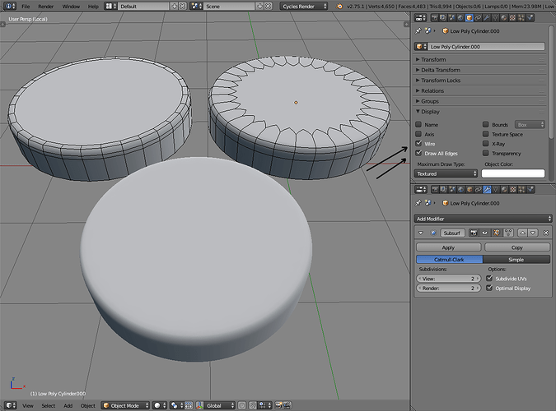The height and width of the screenshot is (411, 556).
Task: Open Modifiers wrench tab in upper properties panel
Action: 487,18
